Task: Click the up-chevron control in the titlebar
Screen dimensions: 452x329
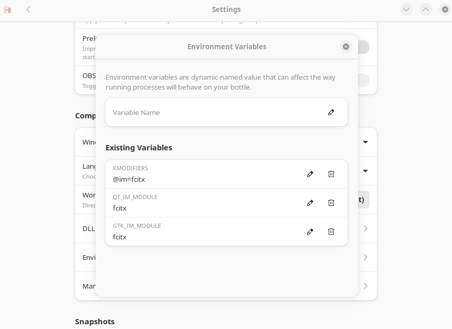Action: click(x=426, y=9)
